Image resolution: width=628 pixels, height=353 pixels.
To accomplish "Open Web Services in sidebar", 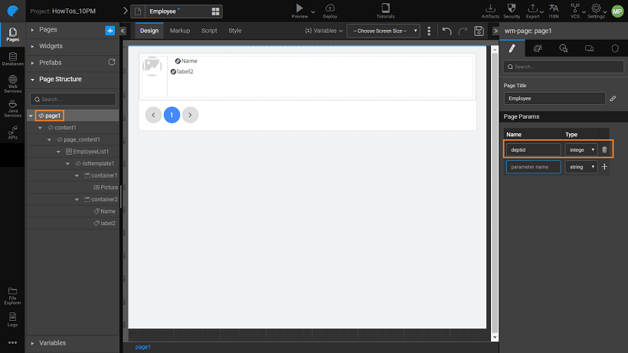I will coord(12,84).
